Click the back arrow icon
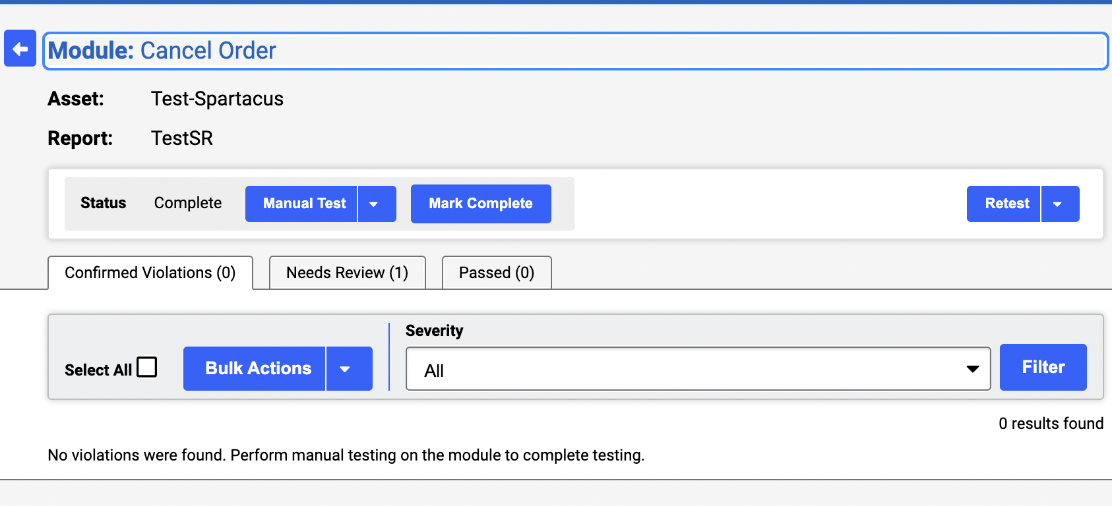1112x506 pixels. tap(20, 48)
